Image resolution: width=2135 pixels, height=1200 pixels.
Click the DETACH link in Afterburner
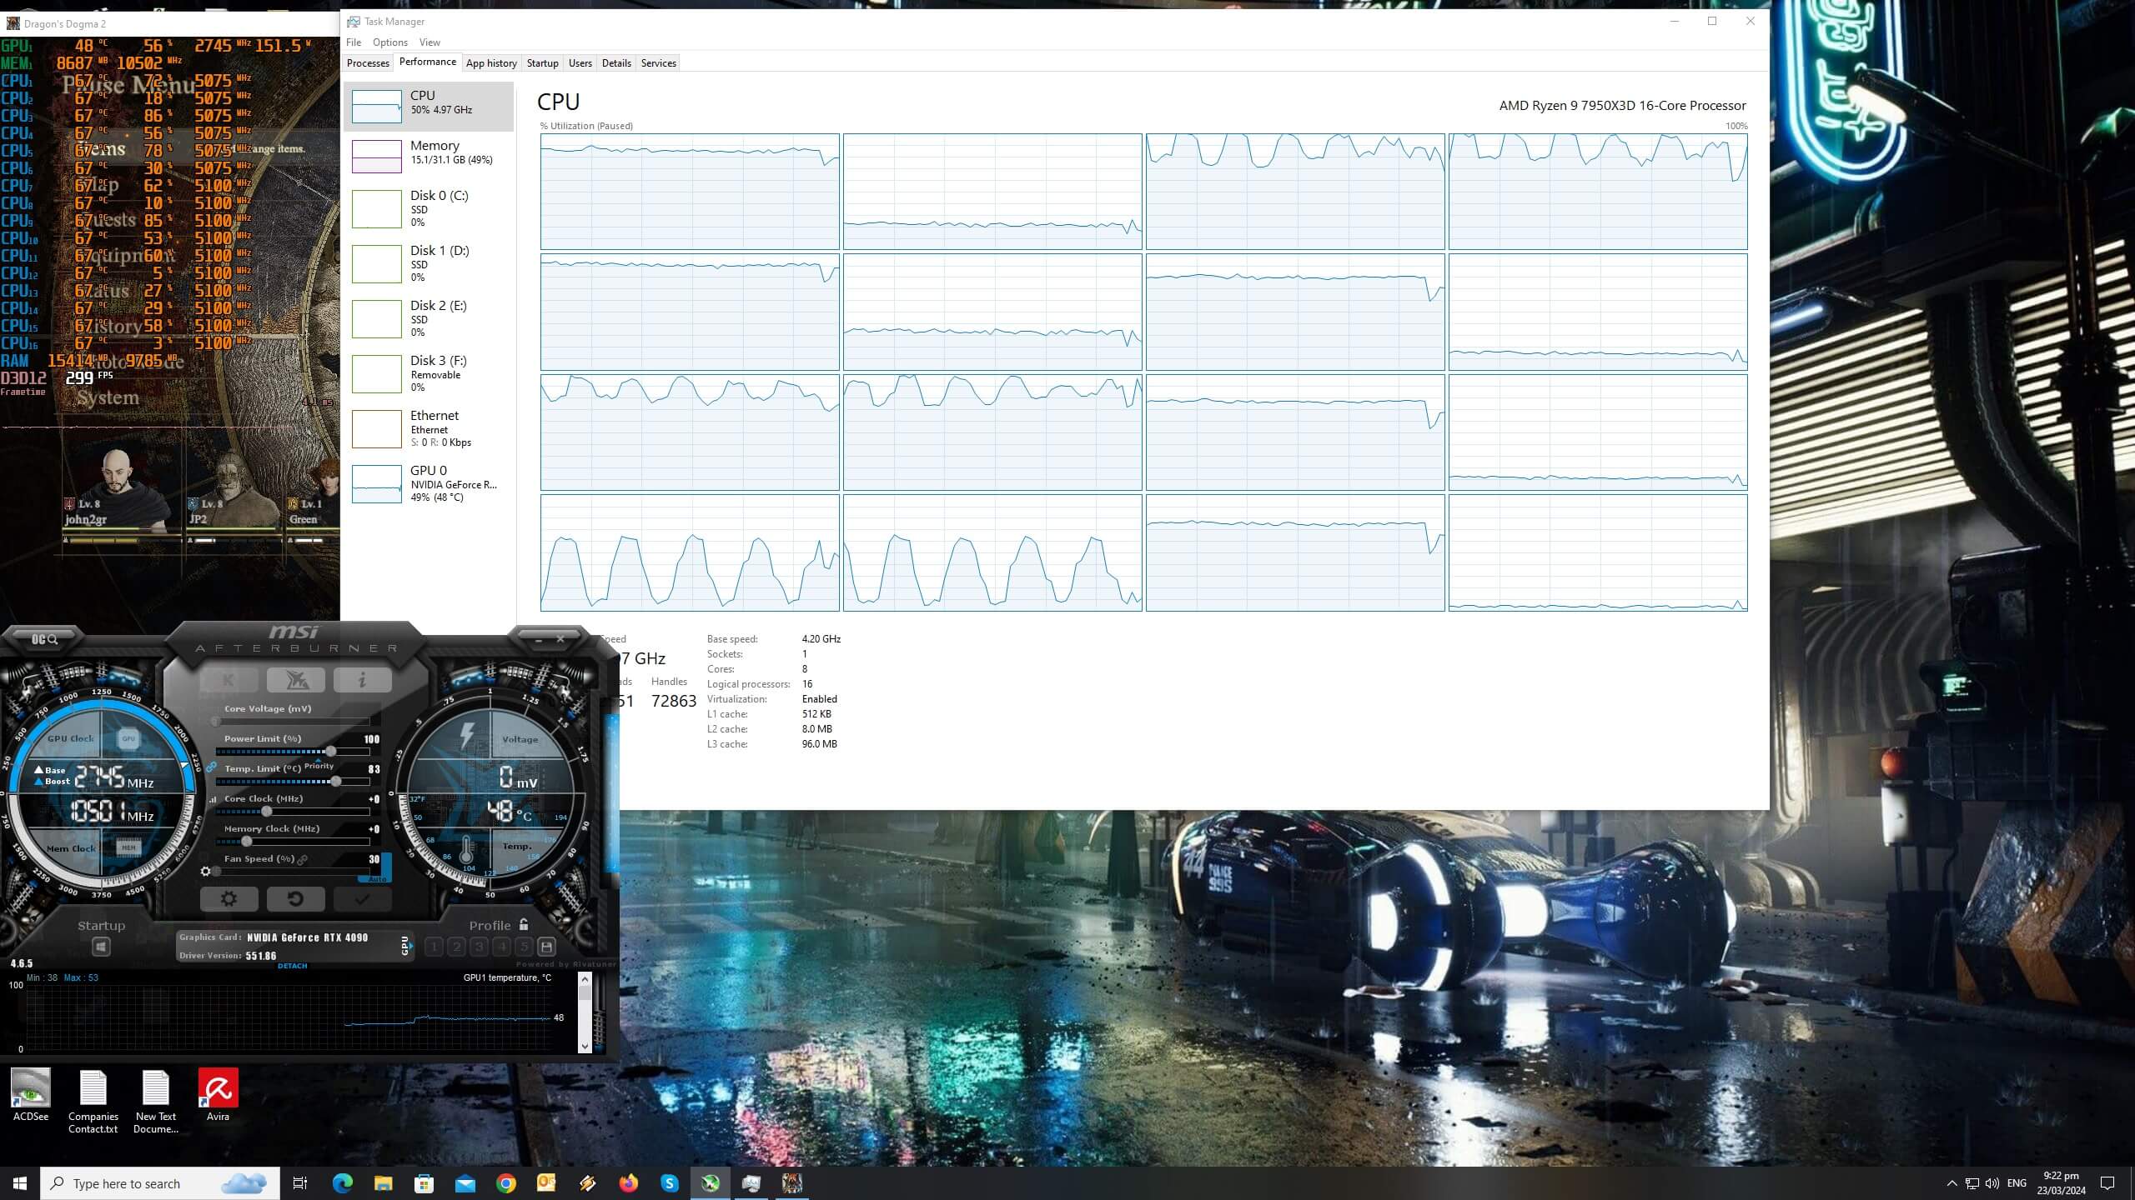click(292, 966)
